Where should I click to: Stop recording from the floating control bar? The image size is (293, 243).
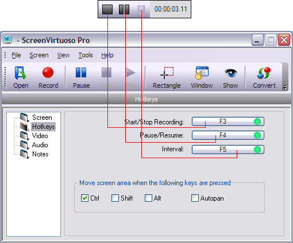107,9
